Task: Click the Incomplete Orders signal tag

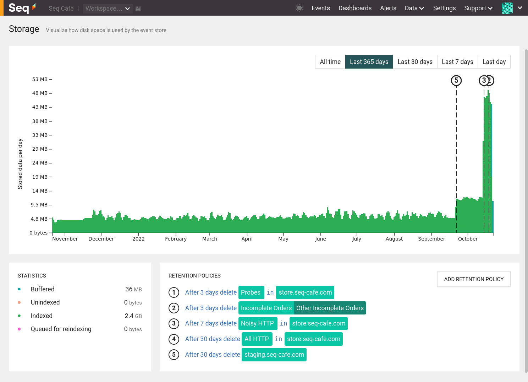Action: 266,308
